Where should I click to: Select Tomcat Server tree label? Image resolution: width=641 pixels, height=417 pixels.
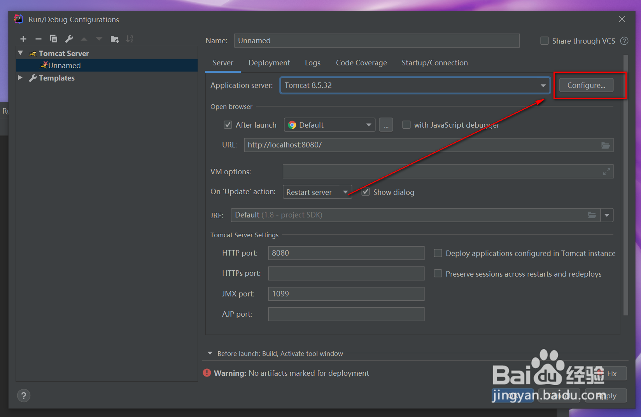[x=64, y=53]
